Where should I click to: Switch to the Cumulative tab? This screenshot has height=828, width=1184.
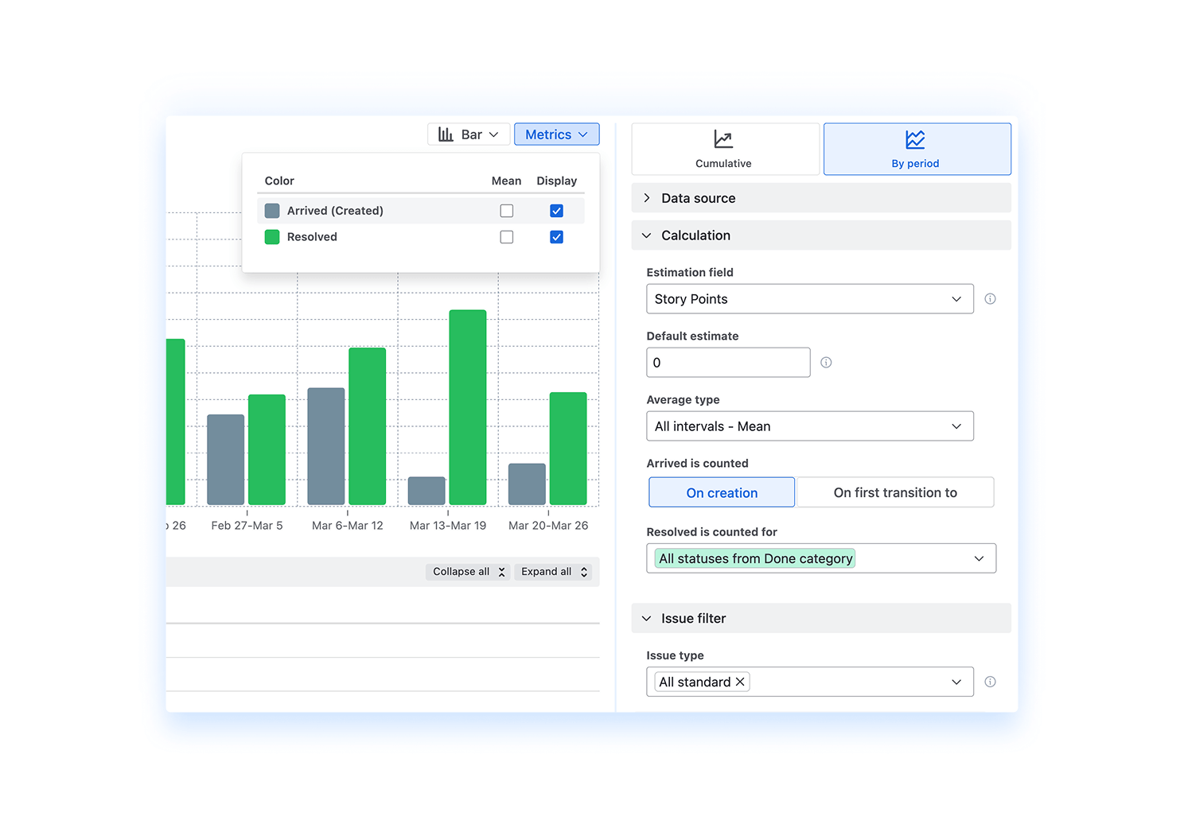(725, 149)
